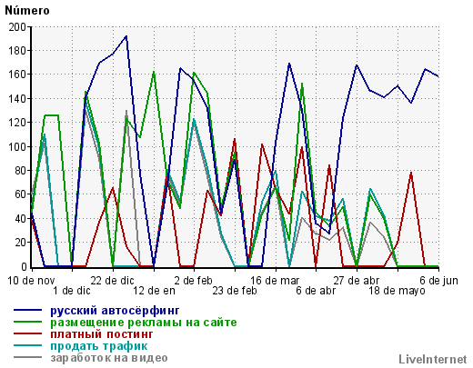
Task: Click the "12 de en" date label
Action: 154,291
